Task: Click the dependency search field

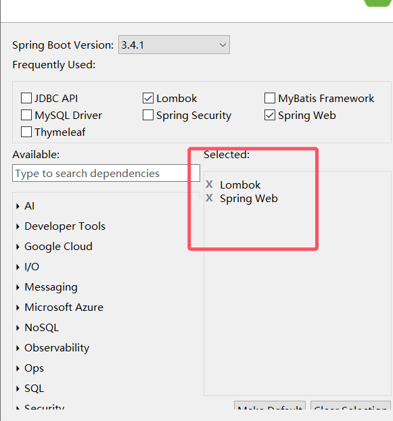Action: pyautogui.click(x=106, y=173)
